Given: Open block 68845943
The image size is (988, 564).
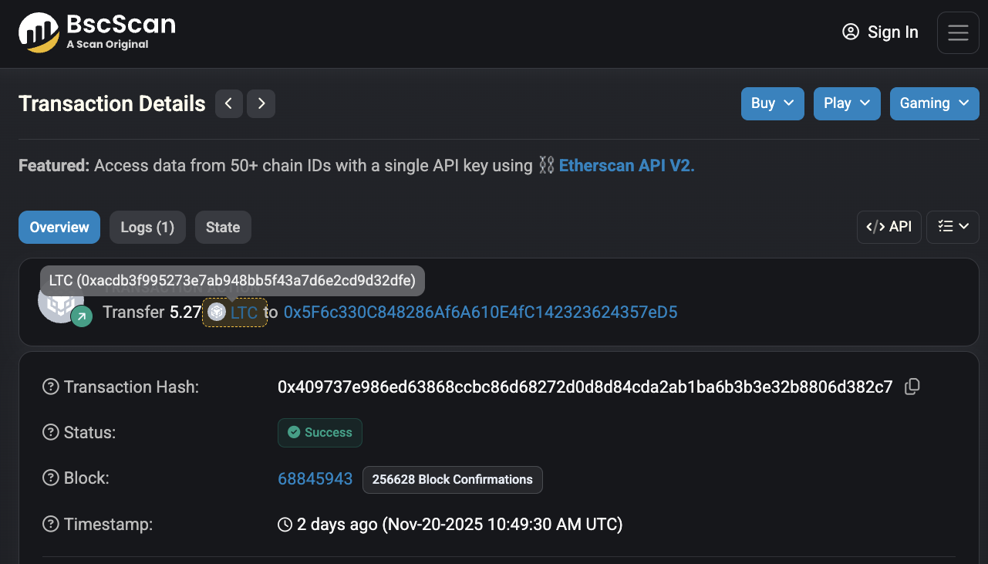Looking at the screenshot, I should click(315, 479).
